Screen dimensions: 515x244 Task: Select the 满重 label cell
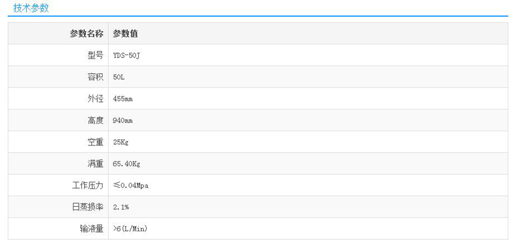click(x=95, y=164)
